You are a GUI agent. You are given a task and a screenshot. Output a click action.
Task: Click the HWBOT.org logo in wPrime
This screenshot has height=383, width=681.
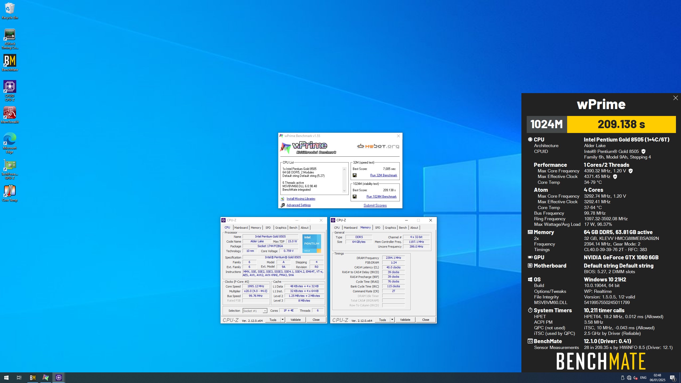(378, 146)
